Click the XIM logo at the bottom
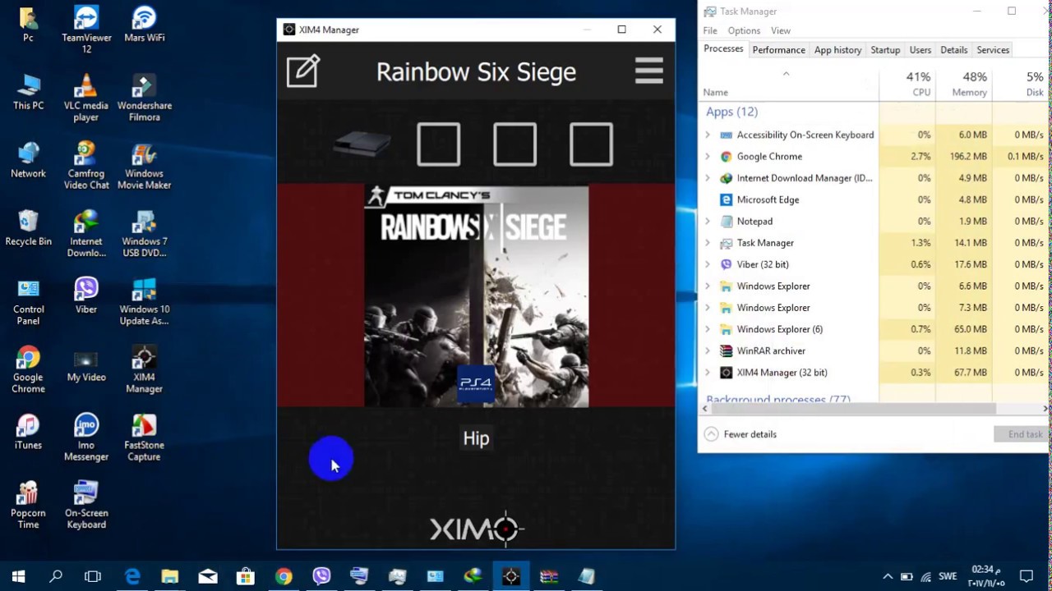This screenshot has height=591, width=1052. (477, 529)
